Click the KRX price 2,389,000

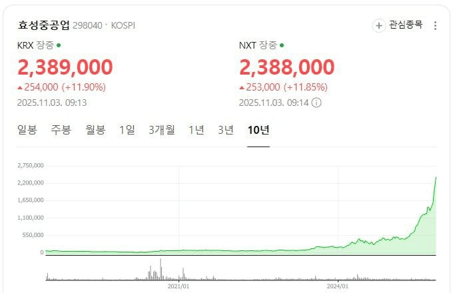pyautogui.click(x=65, y=67)
